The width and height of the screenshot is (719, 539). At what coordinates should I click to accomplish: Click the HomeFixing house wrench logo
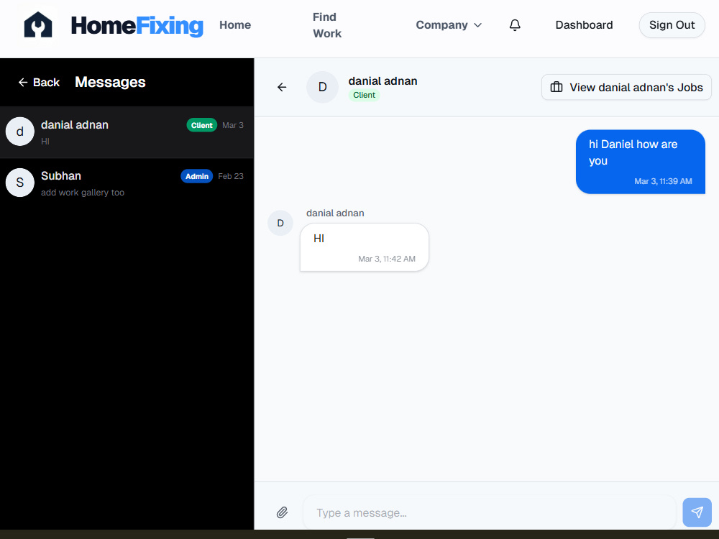pyautogui.click(x=38, y=24)
